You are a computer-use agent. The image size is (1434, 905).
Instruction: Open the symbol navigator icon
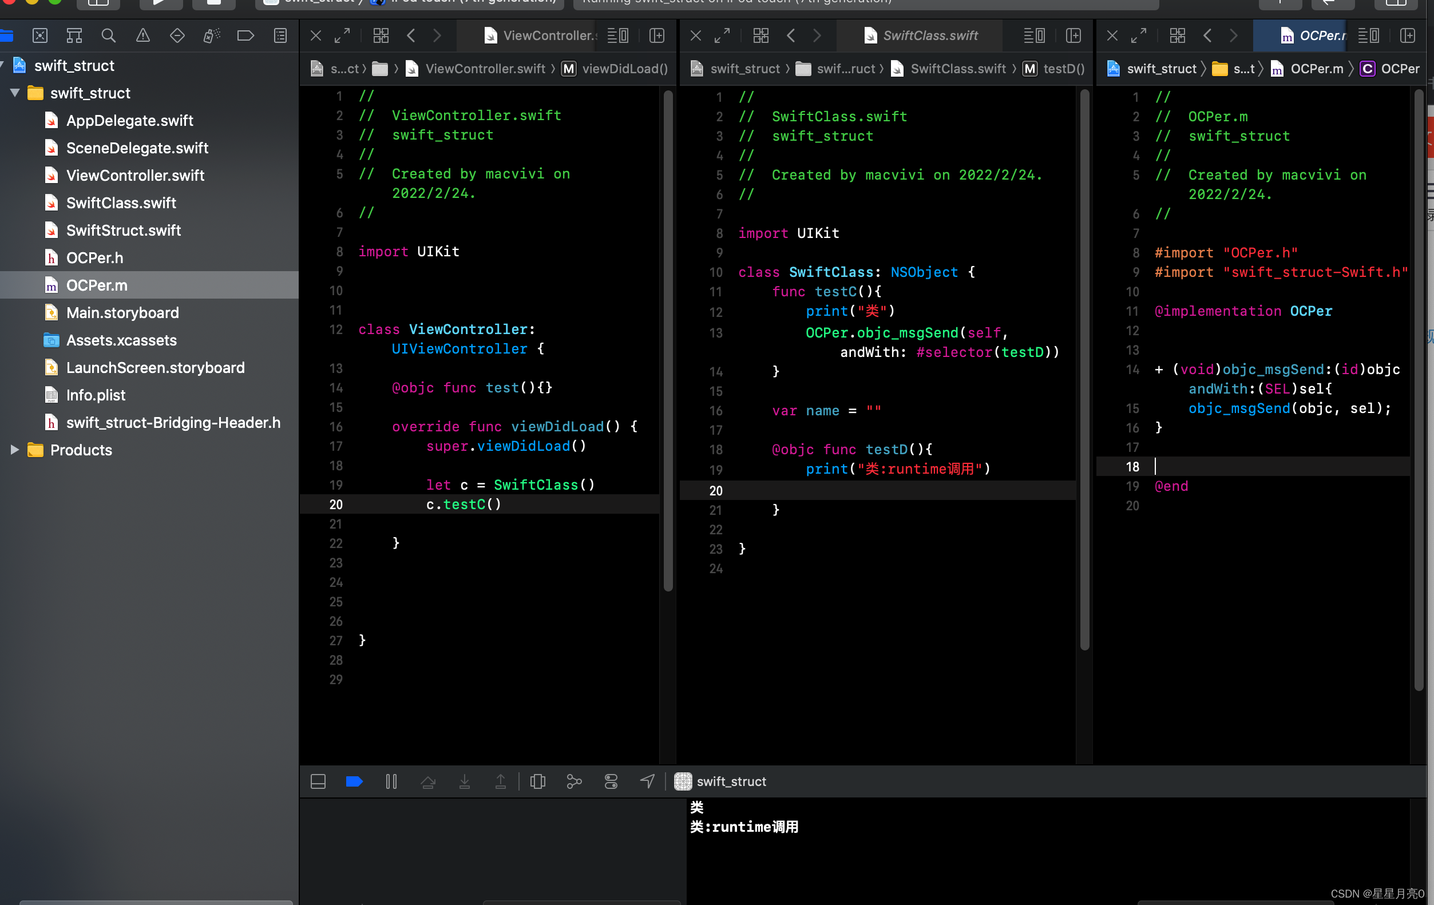click(74, 35)
